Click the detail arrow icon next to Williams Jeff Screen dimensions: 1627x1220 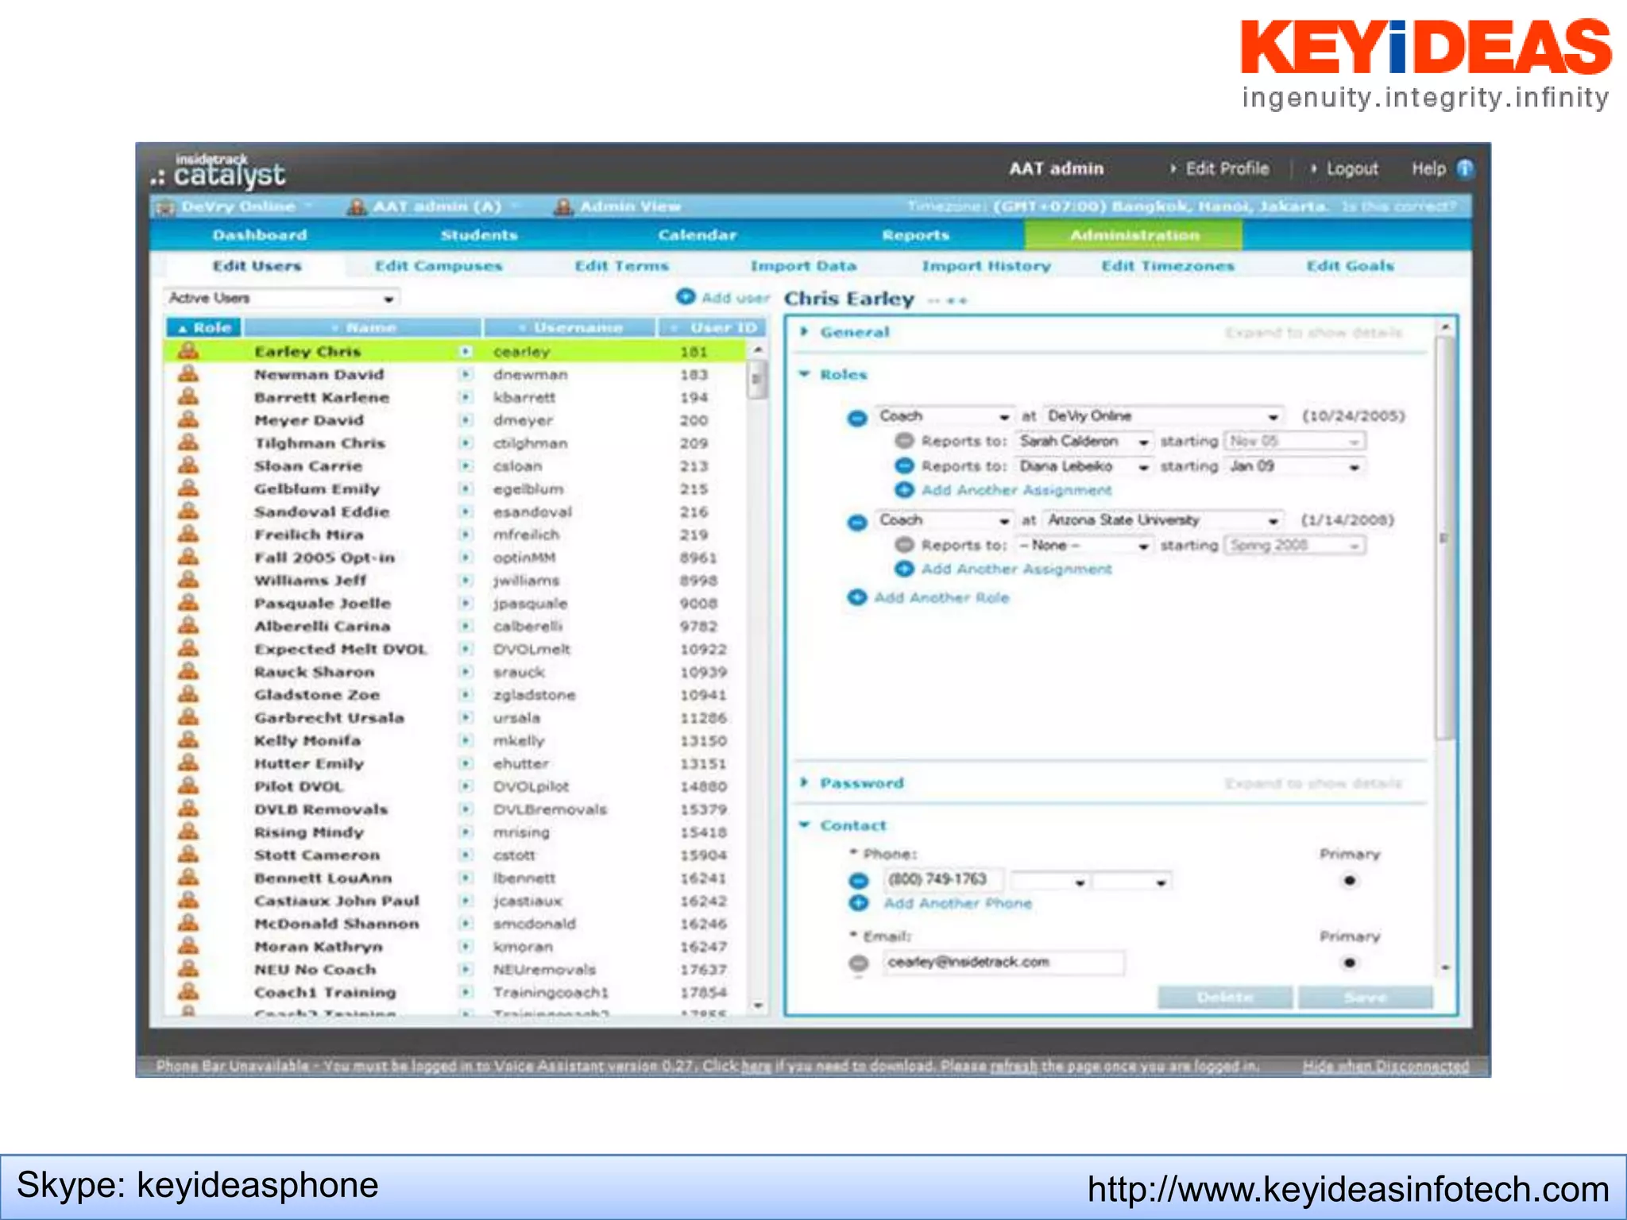466,581
